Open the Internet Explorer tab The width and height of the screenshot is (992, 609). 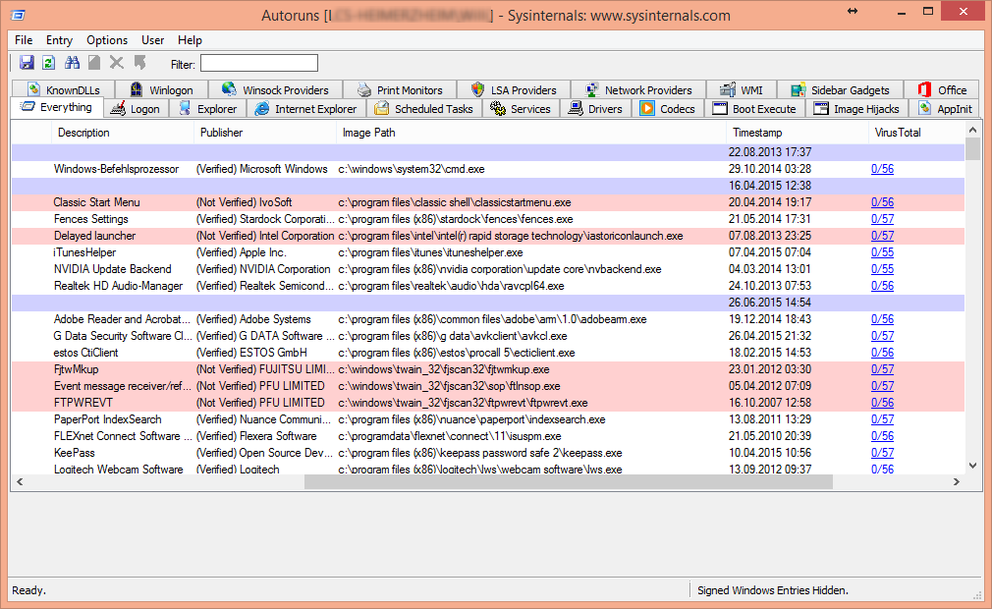point(305,109)
